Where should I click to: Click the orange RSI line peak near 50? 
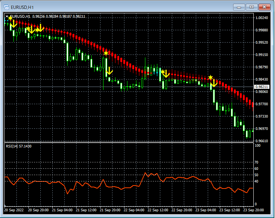pyautogui.click(x=145, y=173)
